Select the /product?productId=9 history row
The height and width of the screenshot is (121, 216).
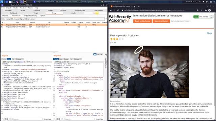point(54,25)
